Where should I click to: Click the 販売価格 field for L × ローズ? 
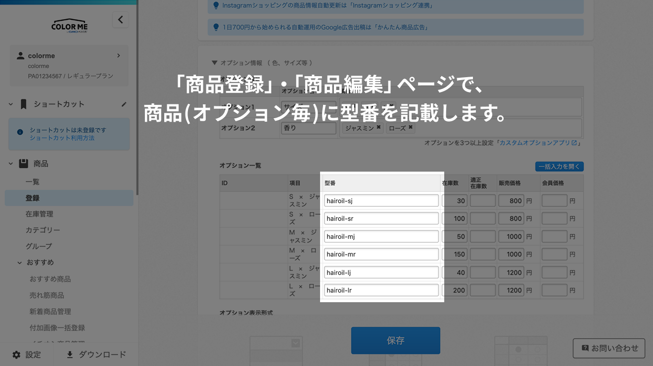click(512, 290)
